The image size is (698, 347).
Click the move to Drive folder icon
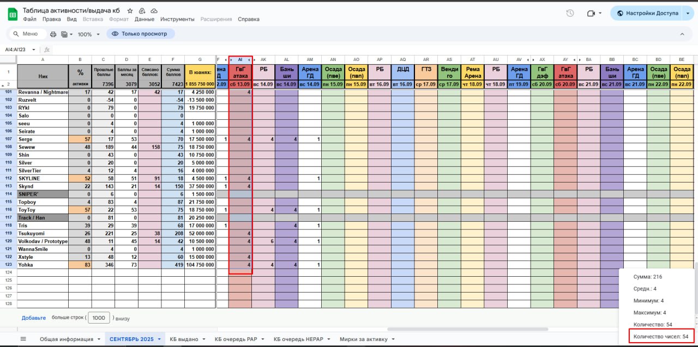(x=142, y=11)
